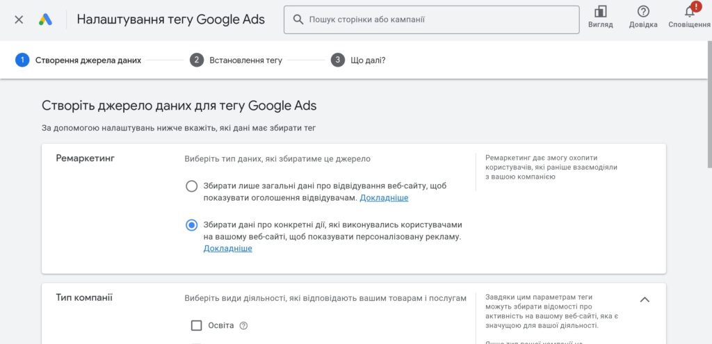Close the Google Ads tag setup page
Viewport: 712px width, 344px height.
tap(19, 19)
